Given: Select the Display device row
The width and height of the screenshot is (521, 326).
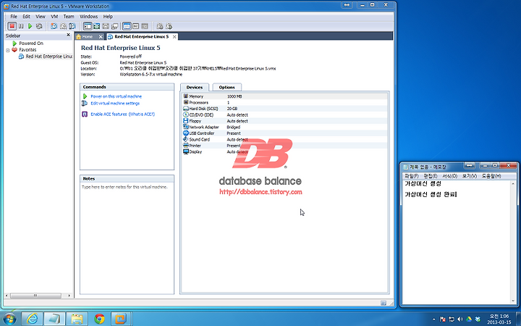Looking at the screenshot, I should (285, 151).
